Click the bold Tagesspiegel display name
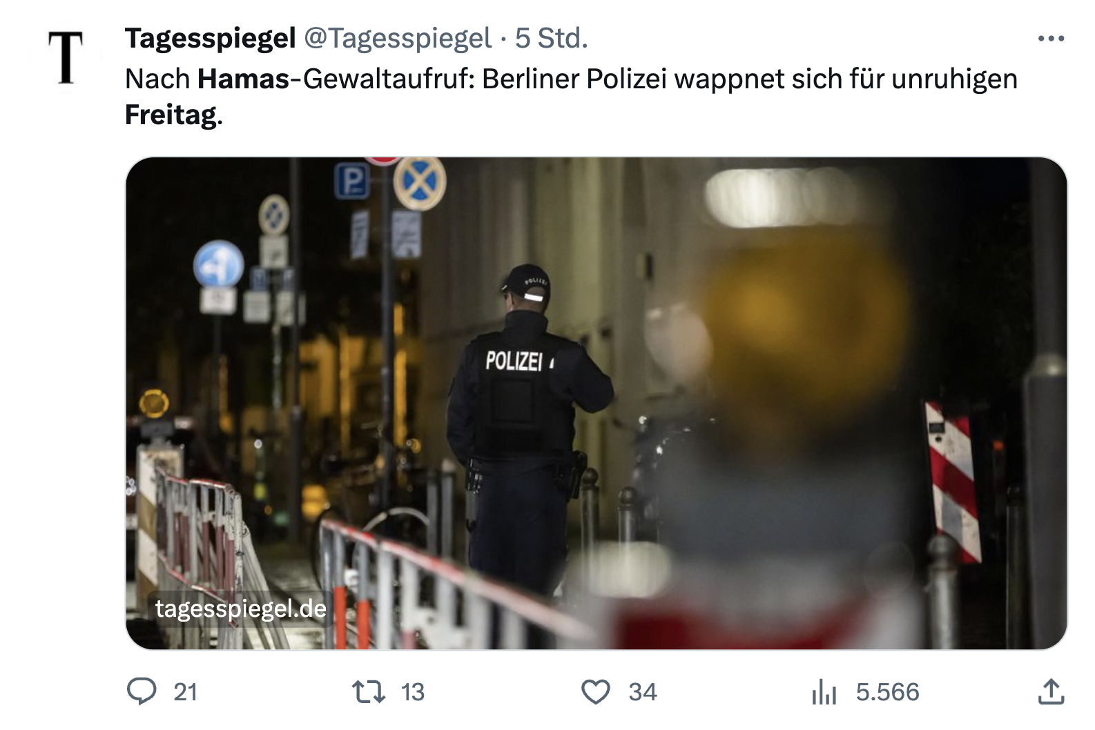This screenshot has height=730, width=1095. (210, 39)
